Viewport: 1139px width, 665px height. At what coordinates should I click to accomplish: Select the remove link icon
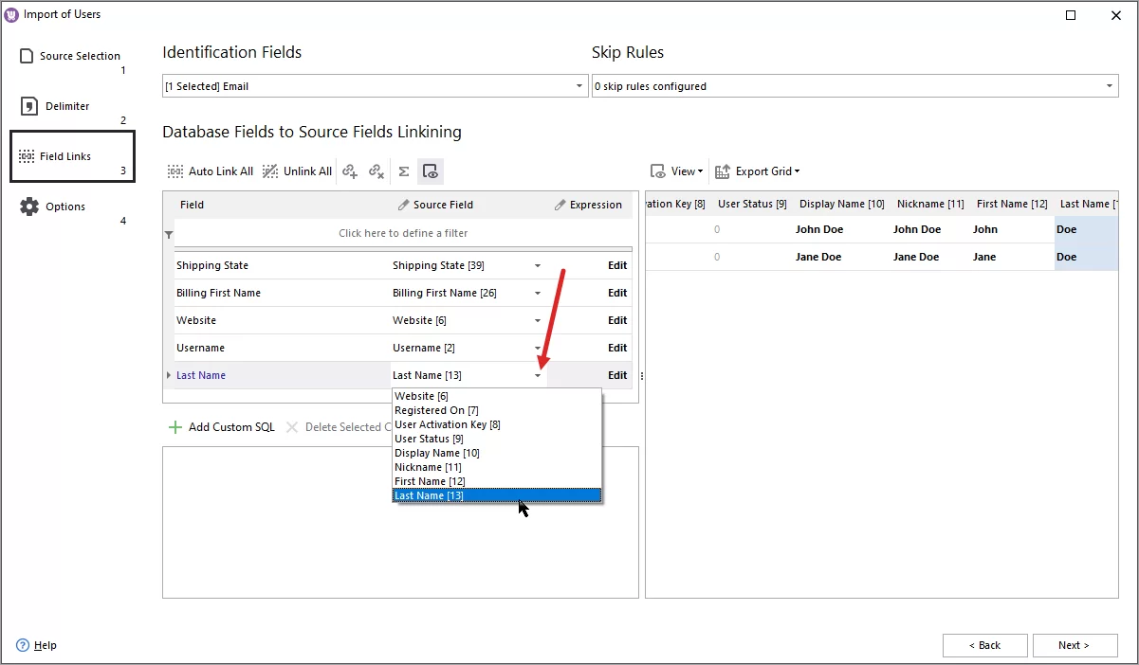[377, 171]
